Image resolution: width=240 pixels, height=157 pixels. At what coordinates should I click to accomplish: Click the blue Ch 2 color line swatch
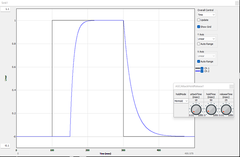coord(198,71)
